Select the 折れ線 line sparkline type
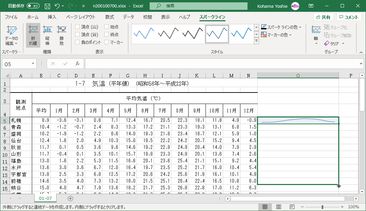Screen dimensions: 366x211 [x=33, y=35]
